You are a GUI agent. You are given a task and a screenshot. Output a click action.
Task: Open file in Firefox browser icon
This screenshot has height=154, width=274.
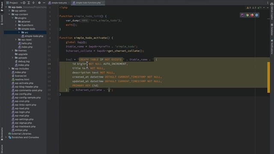[x=252, y=15]
